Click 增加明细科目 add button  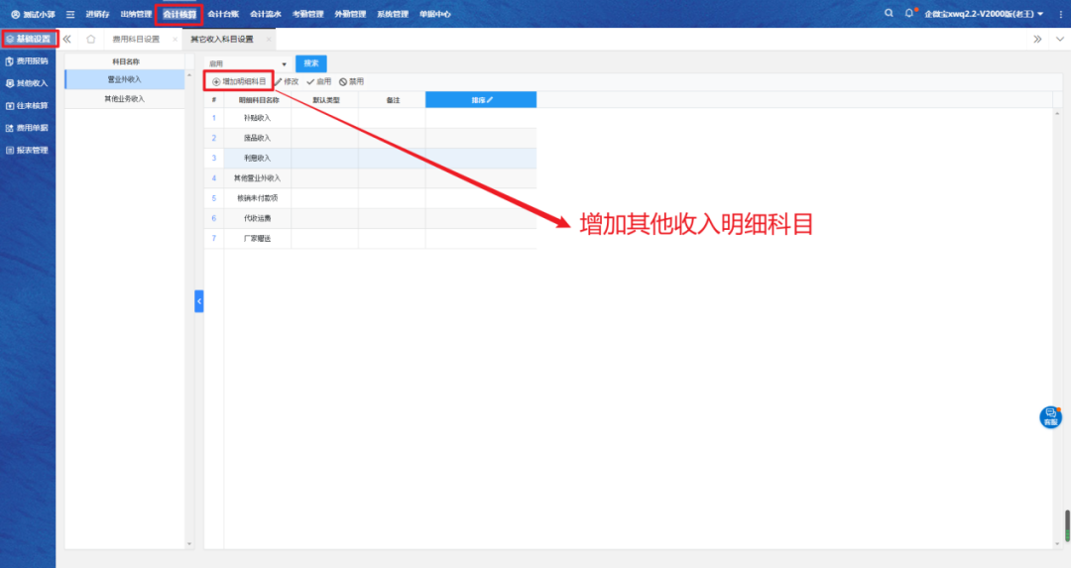click(239, 81)
